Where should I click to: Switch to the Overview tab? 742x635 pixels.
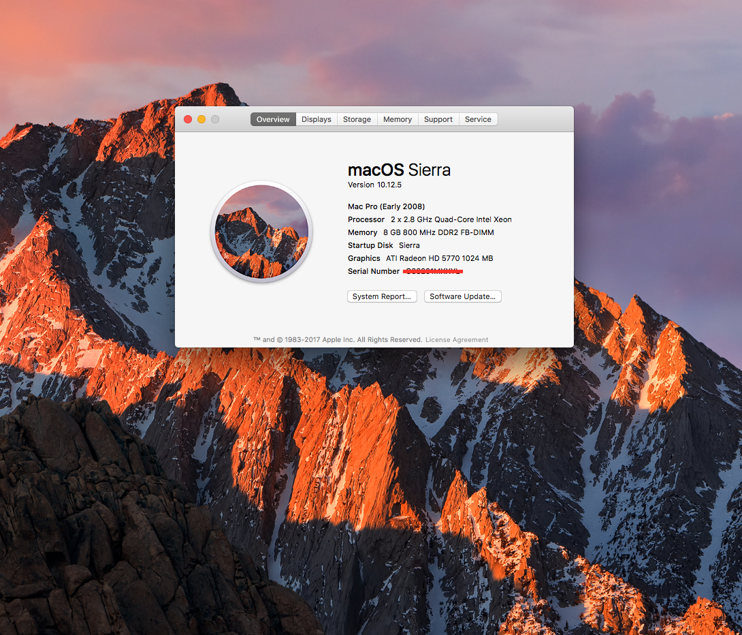coord(273,119)
